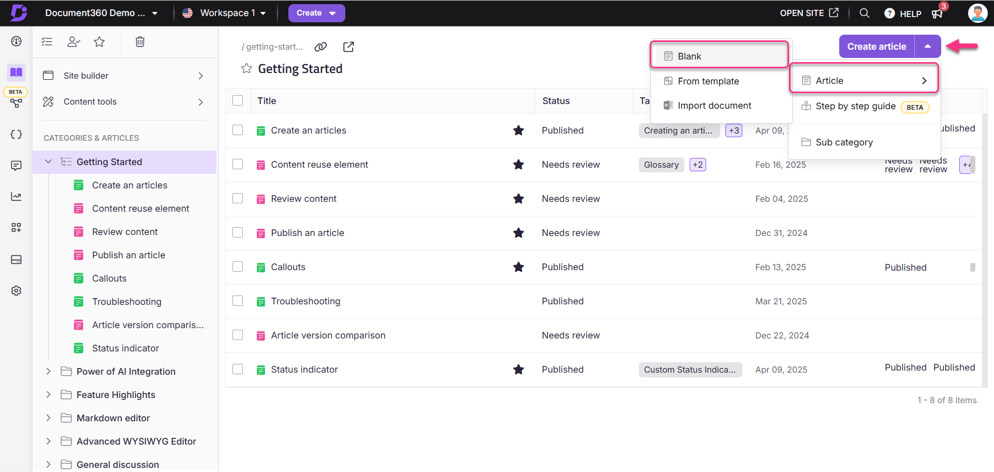Check the Review content row checkbox
Screen dimensions: 994x472
click(238, 198)
